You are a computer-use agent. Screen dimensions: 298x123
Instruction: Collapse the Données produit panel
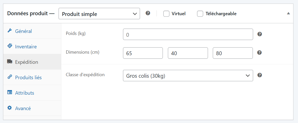[x=288, y=13]
